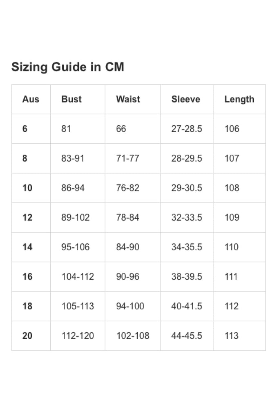Click the Aus size 6 cell
The height and width of the screenshot is (418, 279).
coord(25,129)
